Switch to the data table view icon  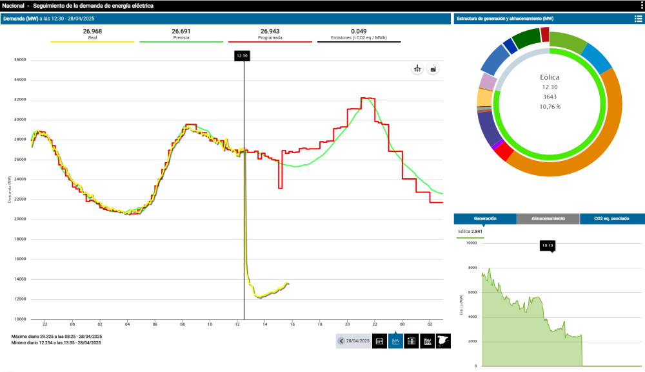click(x=411, y=341)
